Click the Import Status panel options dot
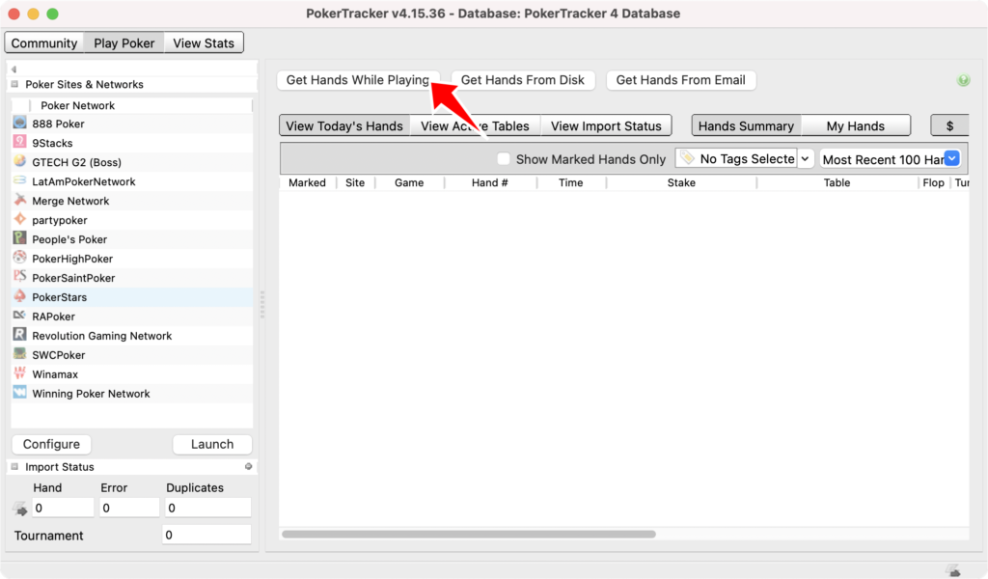The image size is (988, 579). click(x=248, y=466)
